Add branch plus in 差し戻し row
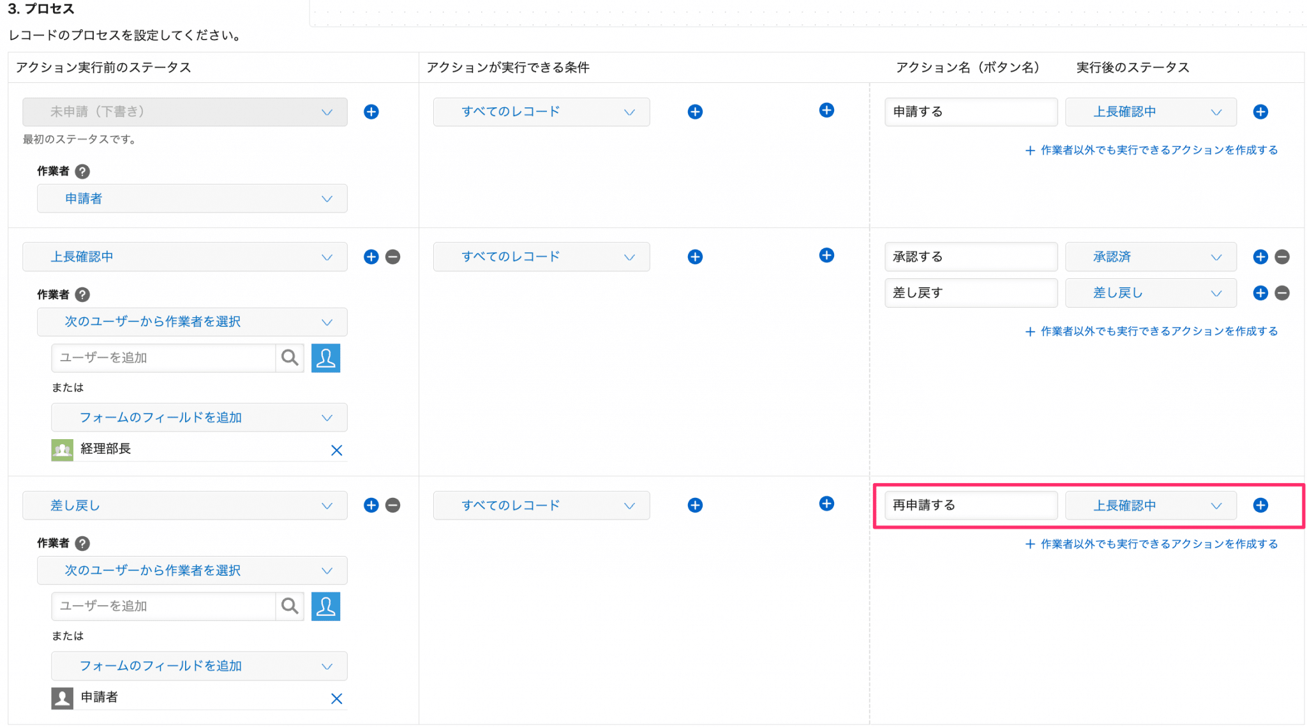Viewport: 1307px width, 727px height. 826,504
